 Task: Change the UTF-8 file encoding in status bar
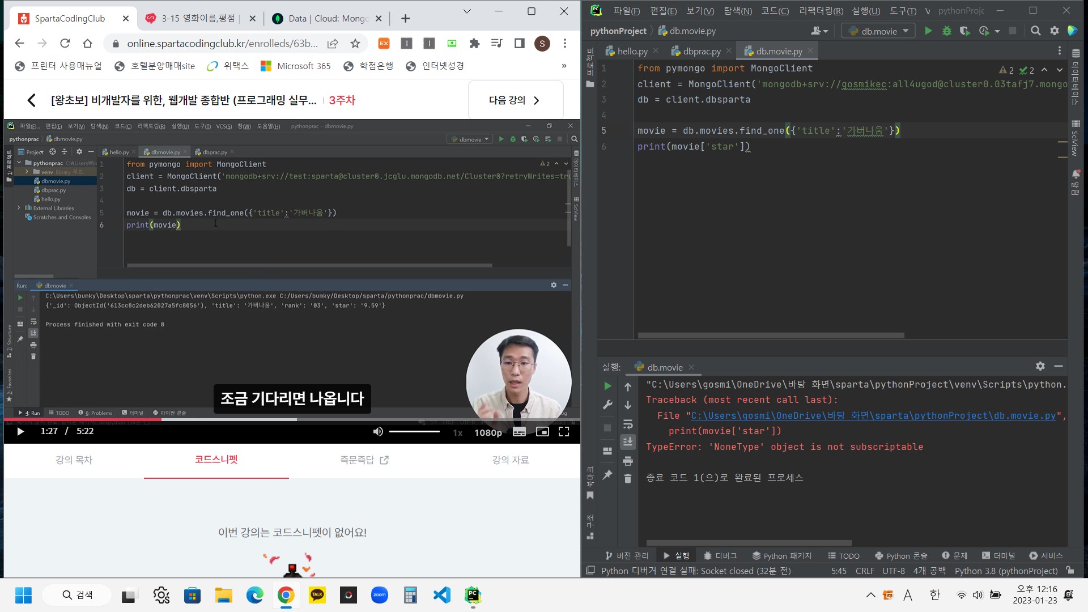pyautogui.click(x=894, y=571)
